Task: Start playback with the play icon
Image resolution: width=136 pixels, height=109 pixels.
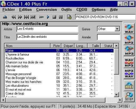Action: (x=48, y=17)
